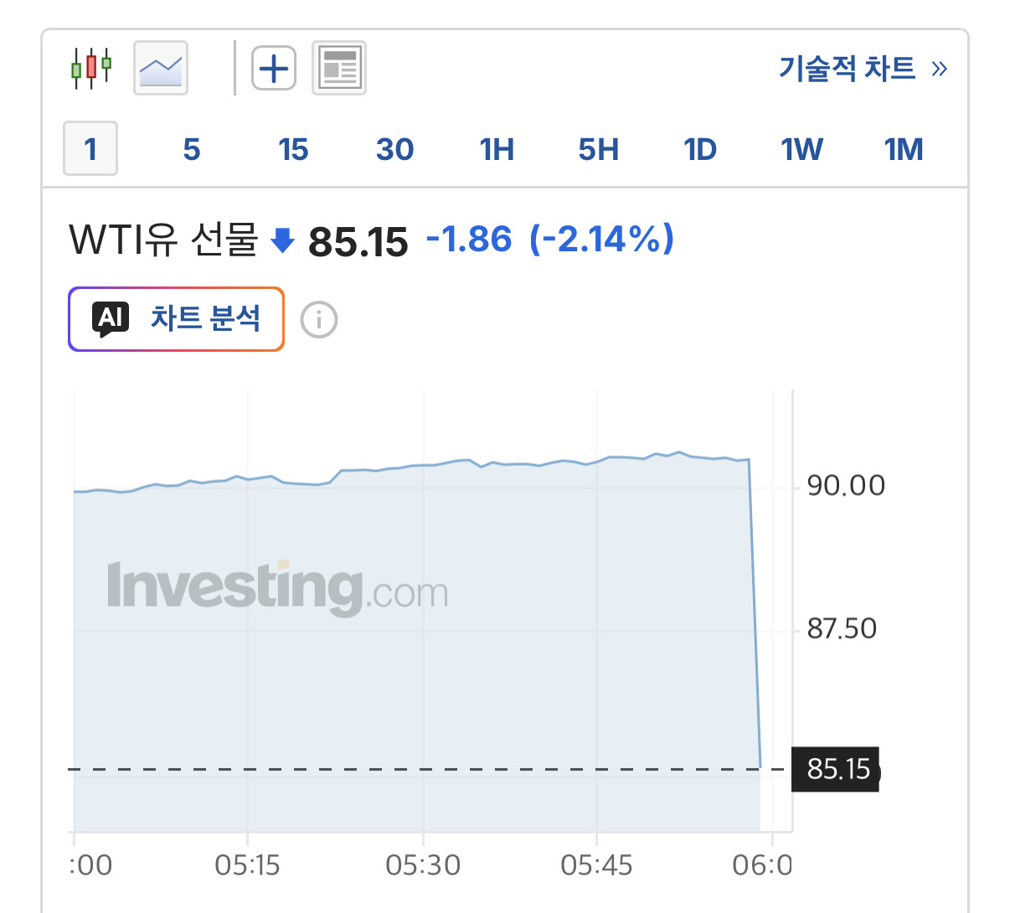
Task: Select the area line chart icon
Action: [161, 68]
